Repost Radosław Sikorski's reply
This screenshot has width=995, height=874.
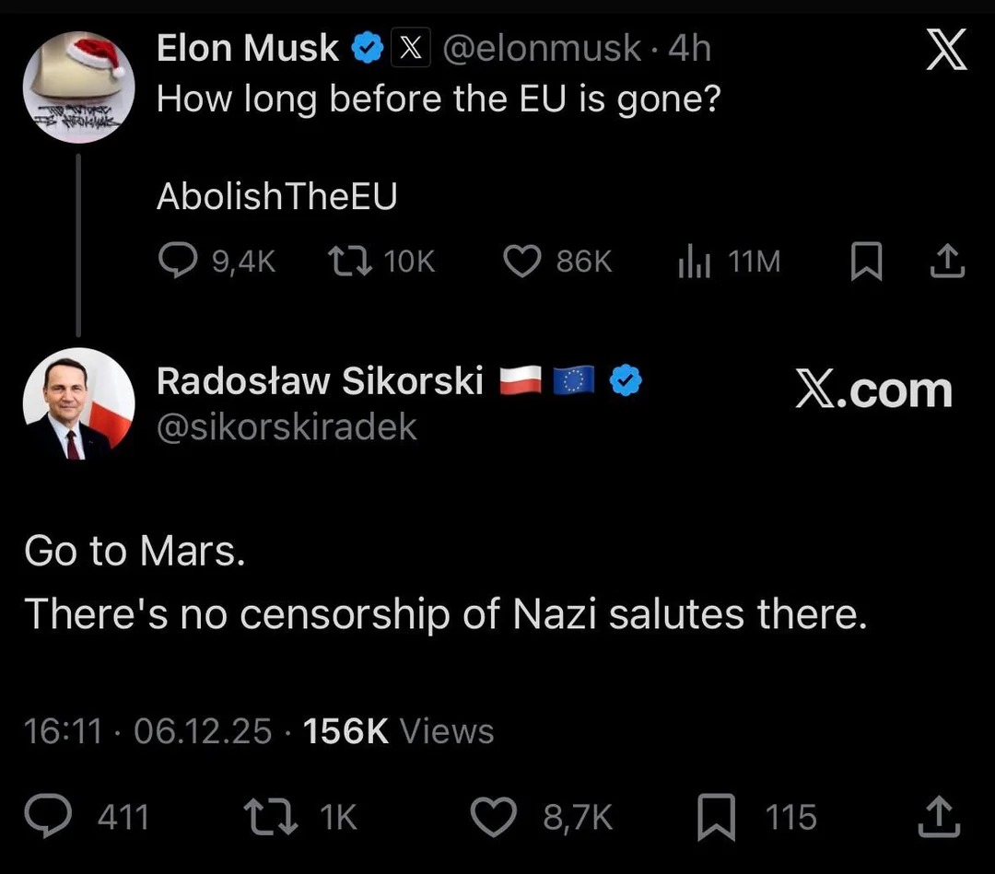(269, 816)
